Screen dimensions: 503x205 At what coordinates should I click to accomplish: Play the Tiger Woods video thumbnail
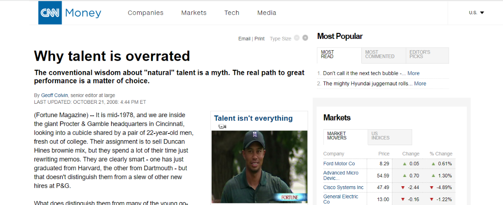tap(259, 167)
